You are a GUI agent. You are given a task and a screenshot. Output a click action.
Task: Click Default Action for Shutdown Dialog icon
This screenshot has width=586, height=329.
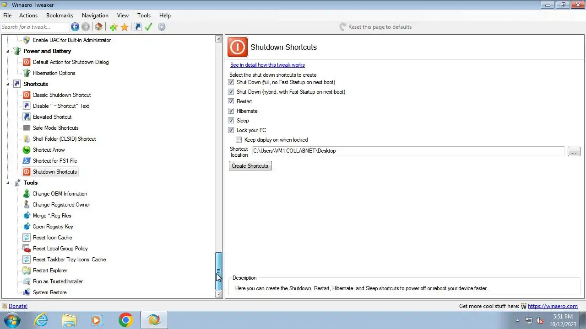(x=27, y=62)
